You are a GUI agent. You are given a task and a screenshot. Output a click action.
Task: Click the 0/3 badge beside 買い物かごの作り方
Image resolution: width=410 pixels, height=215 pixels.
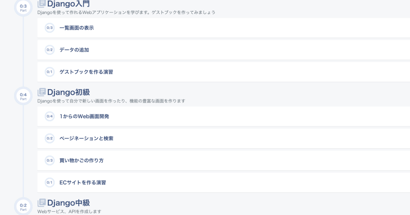tap(50, 160)
